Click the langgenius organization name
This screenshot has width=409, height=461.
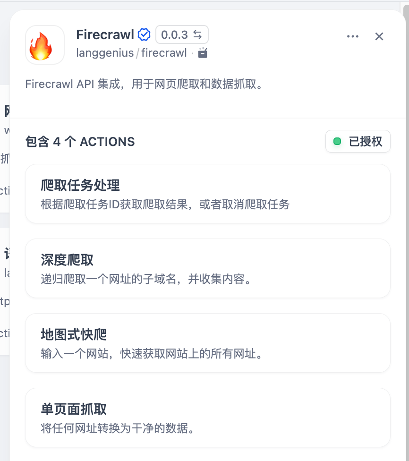pos(105,53)
